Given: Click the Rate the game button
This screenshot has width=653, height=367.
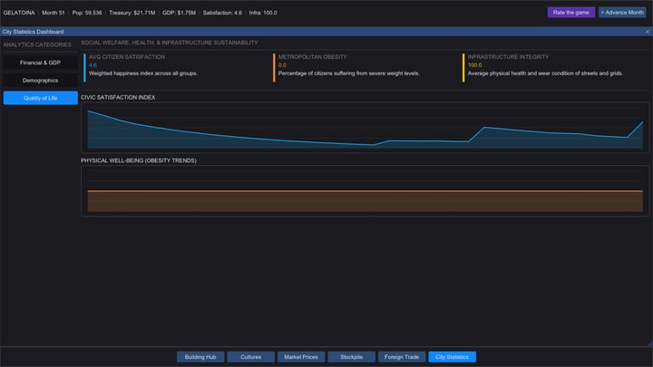Looking at the screenshot, I should (571, 13).
